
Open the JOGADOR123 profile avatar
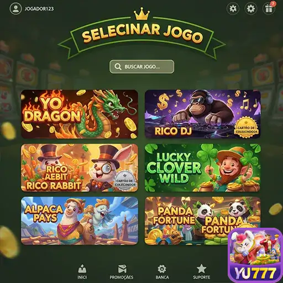coord(15,9)
